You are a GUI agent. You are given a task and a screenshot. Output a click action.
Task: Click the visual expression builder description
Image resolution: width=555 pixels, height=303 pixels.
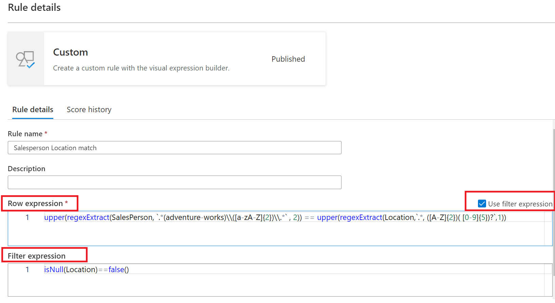(141, 68)
